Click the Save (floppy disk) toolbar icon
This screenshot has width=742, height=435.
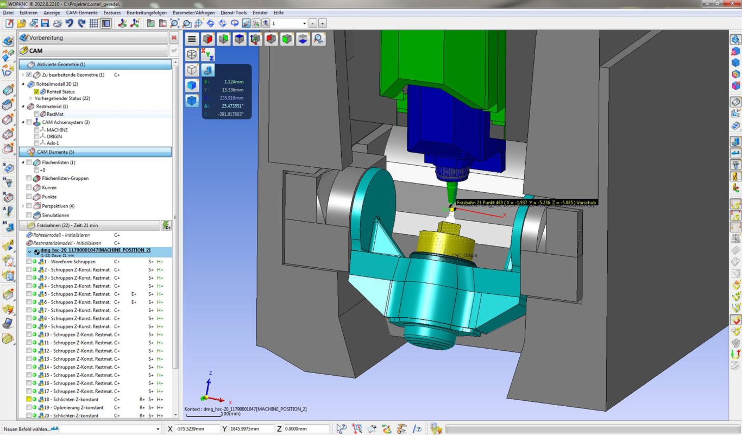pos(45,23)
